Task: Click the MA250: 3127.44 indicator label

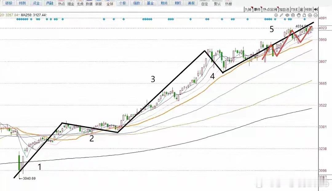Action: (x=33, y=15)
